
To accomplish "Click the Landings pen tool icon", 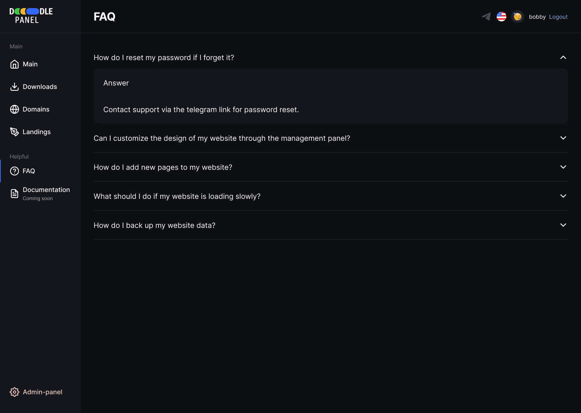I will point(15,132).
